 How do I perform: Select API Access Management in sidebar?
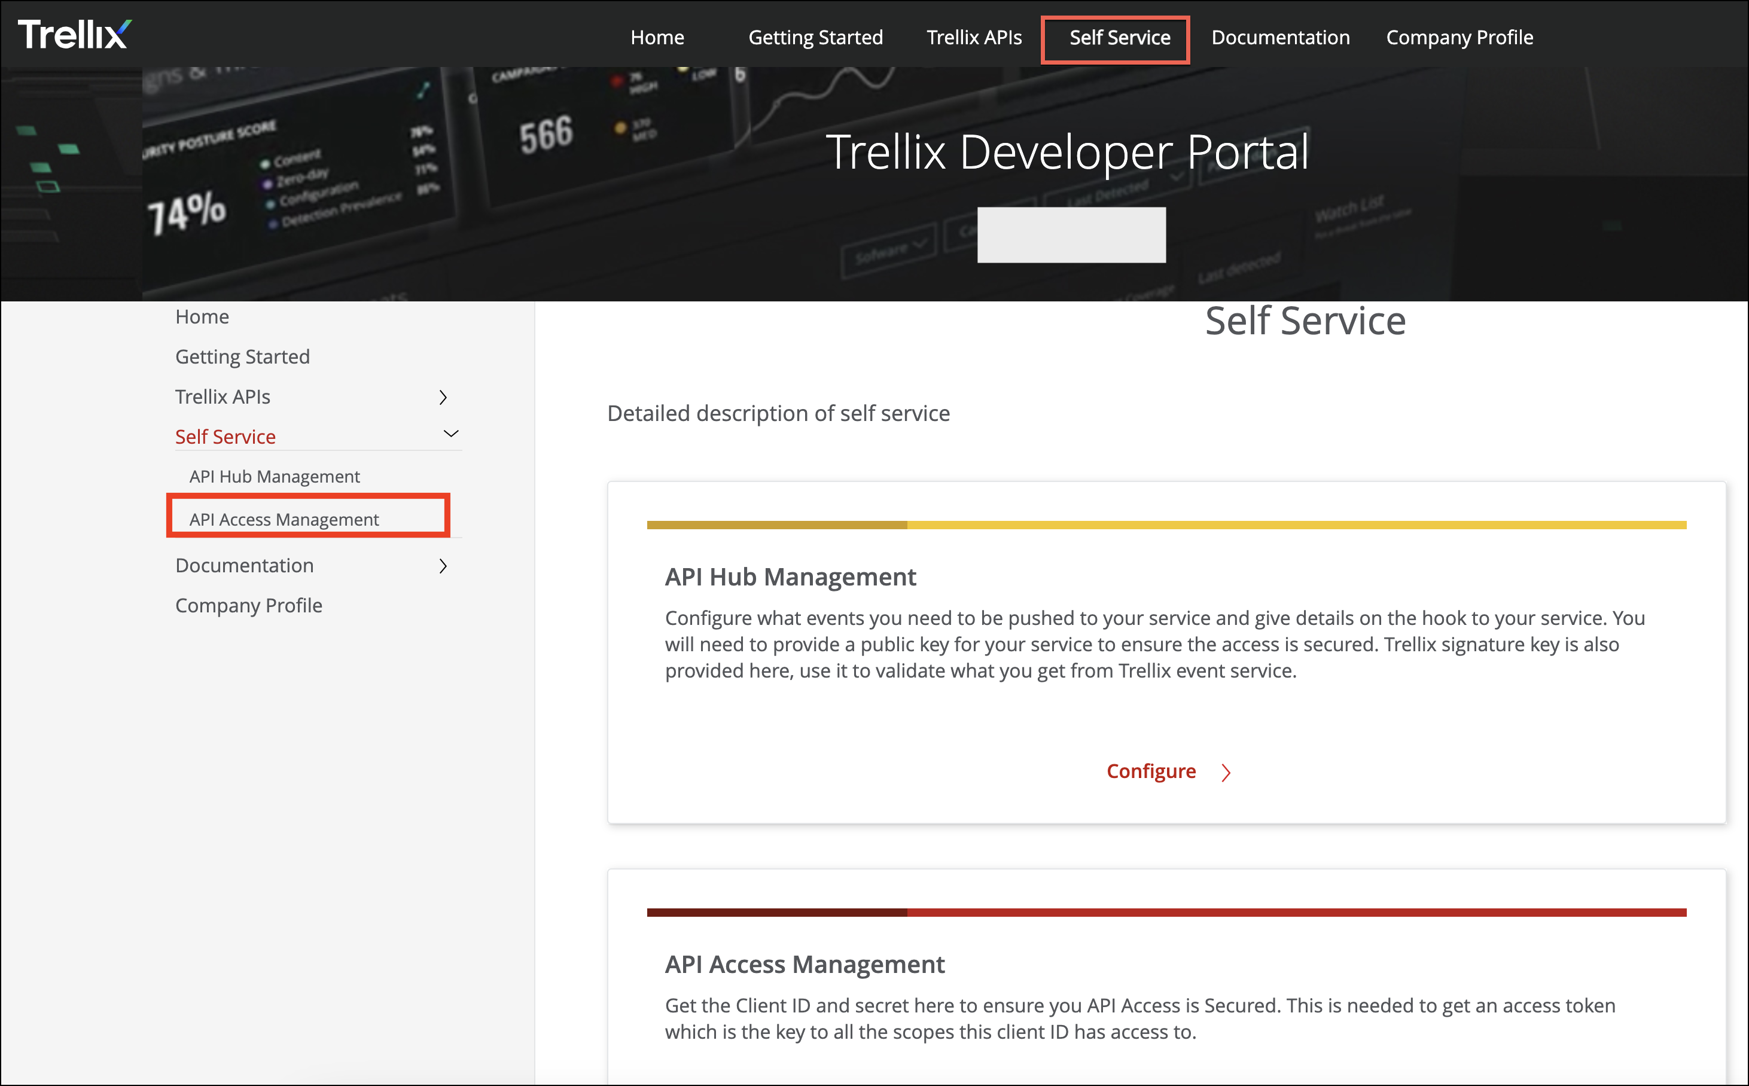click(x=284, y=519)
